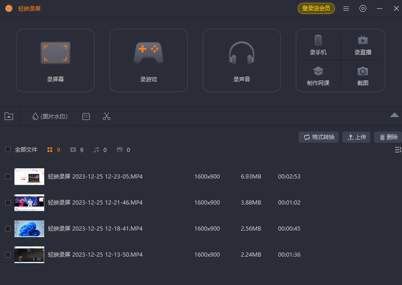This screenshot has width=402, height=285.
Task: Open the scheduled recording calendar tool
Action: click(x=86, y=117)
